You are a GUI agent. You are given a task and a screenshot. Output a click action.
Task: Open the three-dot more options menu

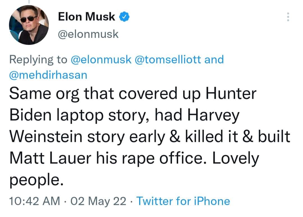(288, 17)
